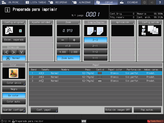This screenshot has width=164, height=123.
Task: Select 2->1 duplex mode
Action: pos(95,46)
